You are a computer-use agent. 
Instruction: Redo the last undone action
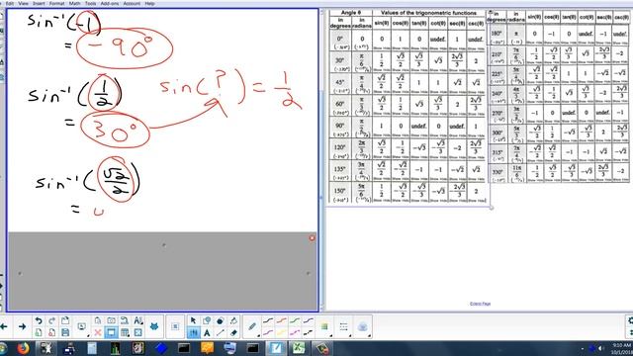[x=51, y=320]
